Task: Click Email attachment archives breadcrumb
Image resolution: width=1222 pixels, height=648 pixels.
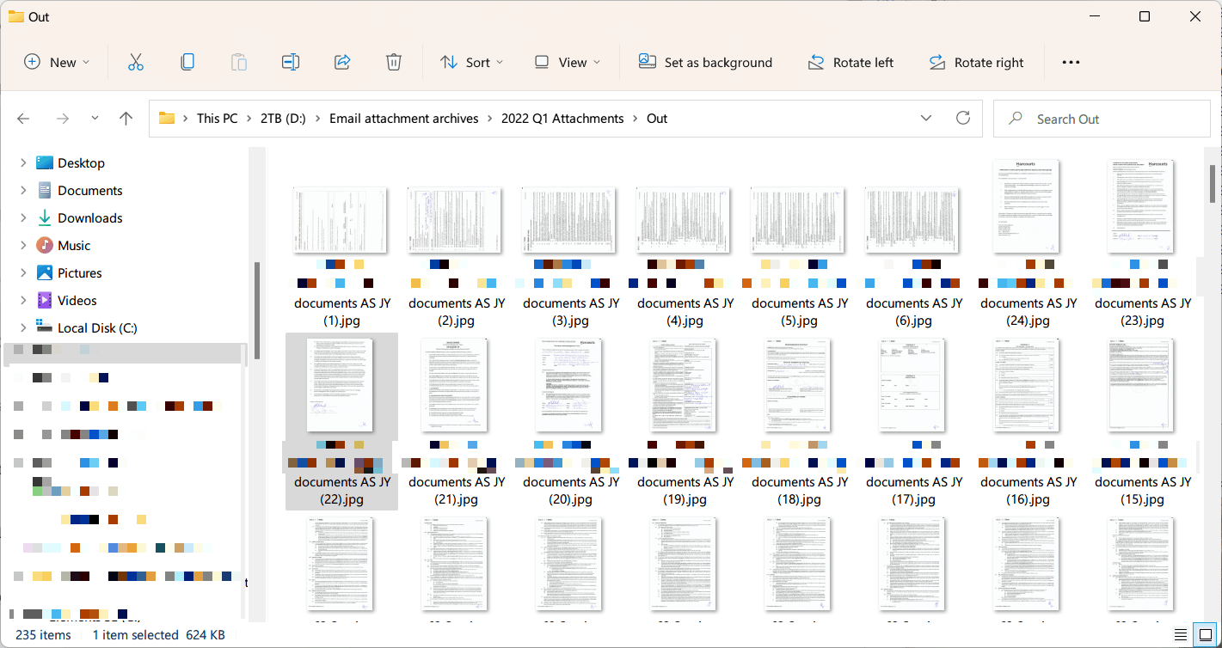Action: (x=404, y=119)
